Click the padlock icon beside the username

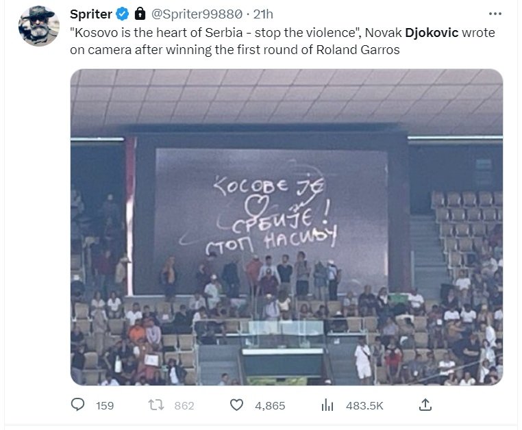[140, 14]
